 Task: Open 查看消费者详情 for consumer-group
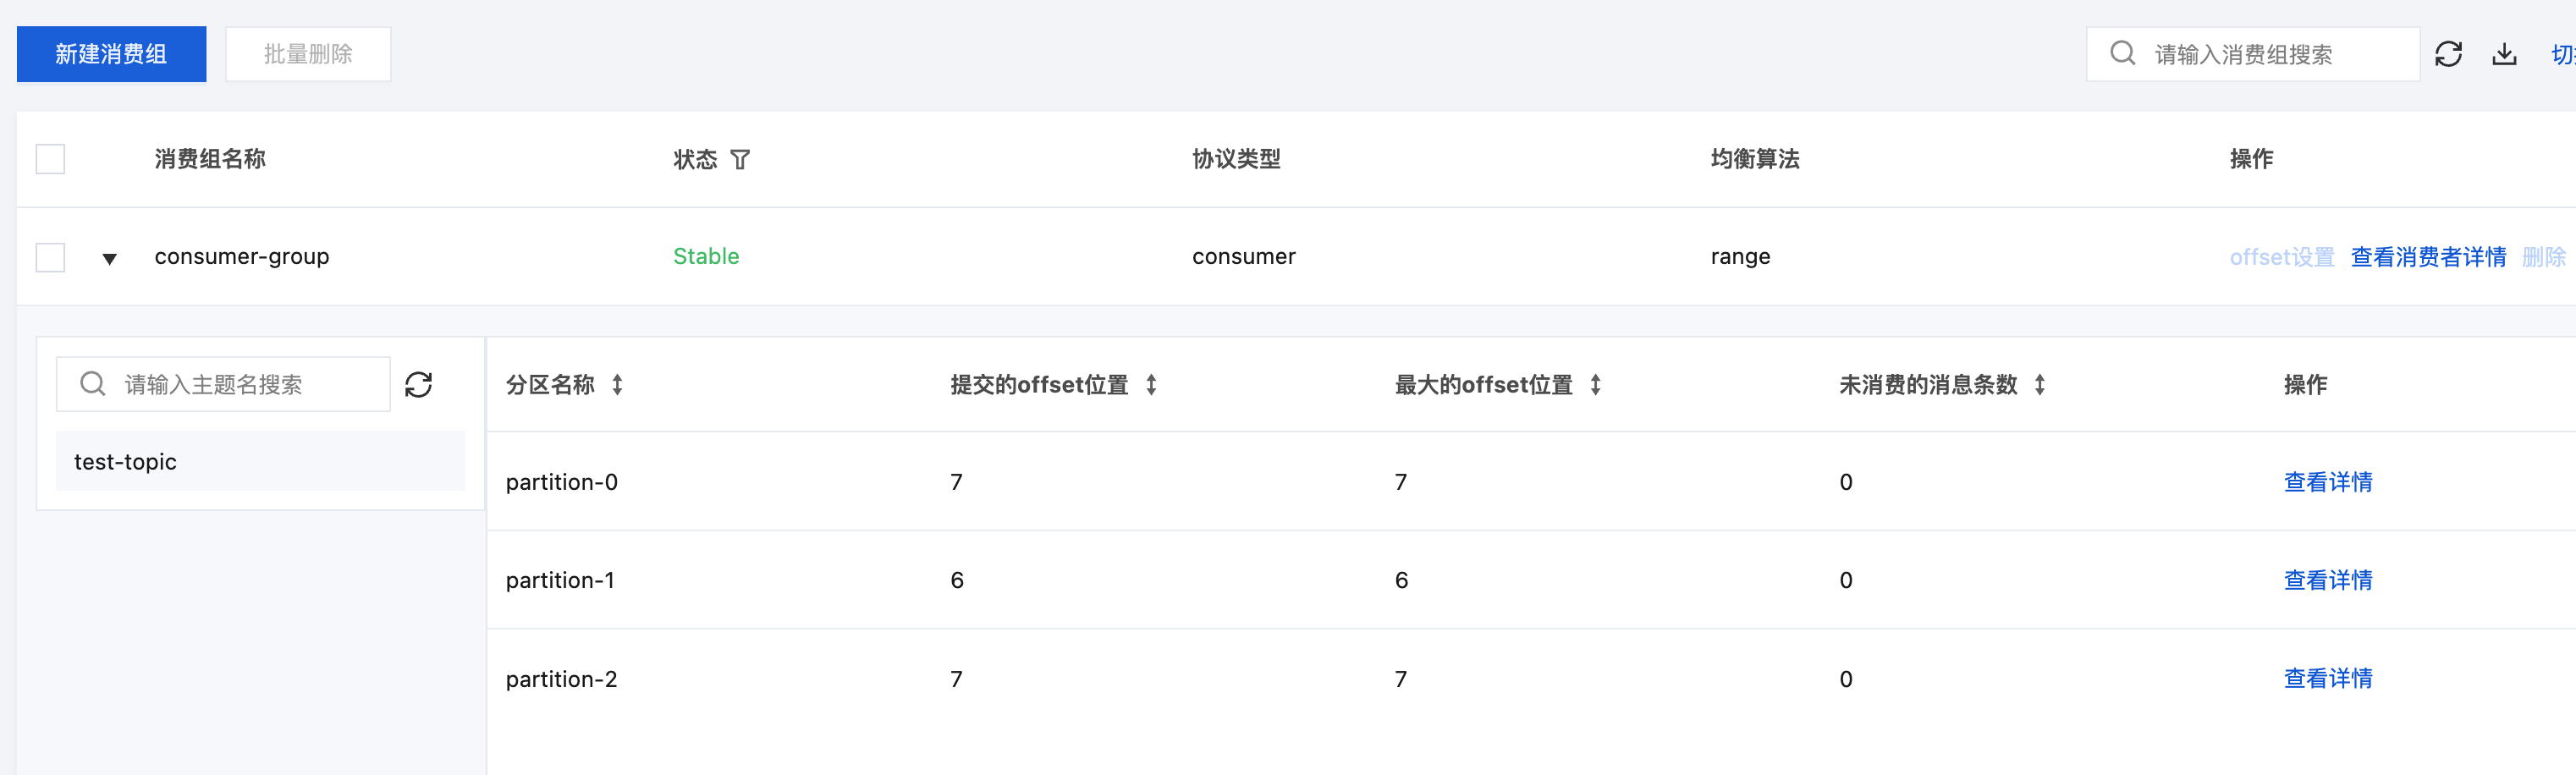(2428, 257)
